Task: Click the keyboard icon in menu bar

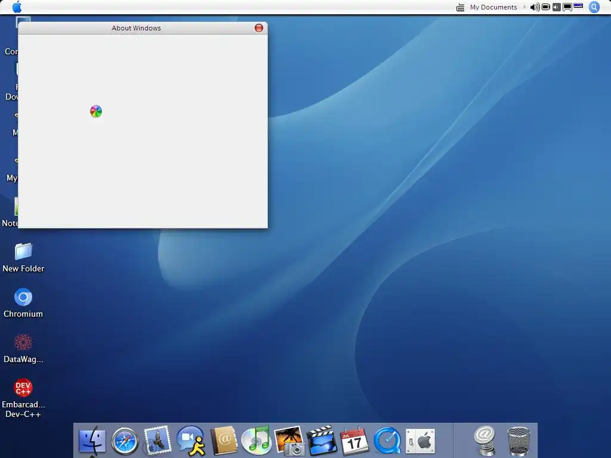Action: tap(460, 7)
